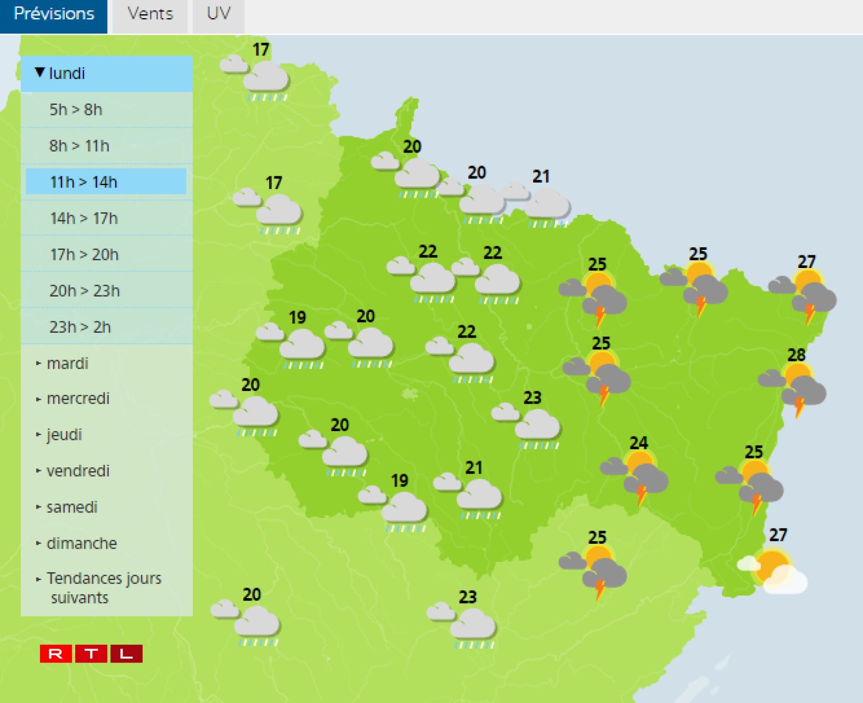Click the 28° thunderstorm weather icon
Image resolution: width=863 pixels, height=703 pixels.
coord(793,387)
